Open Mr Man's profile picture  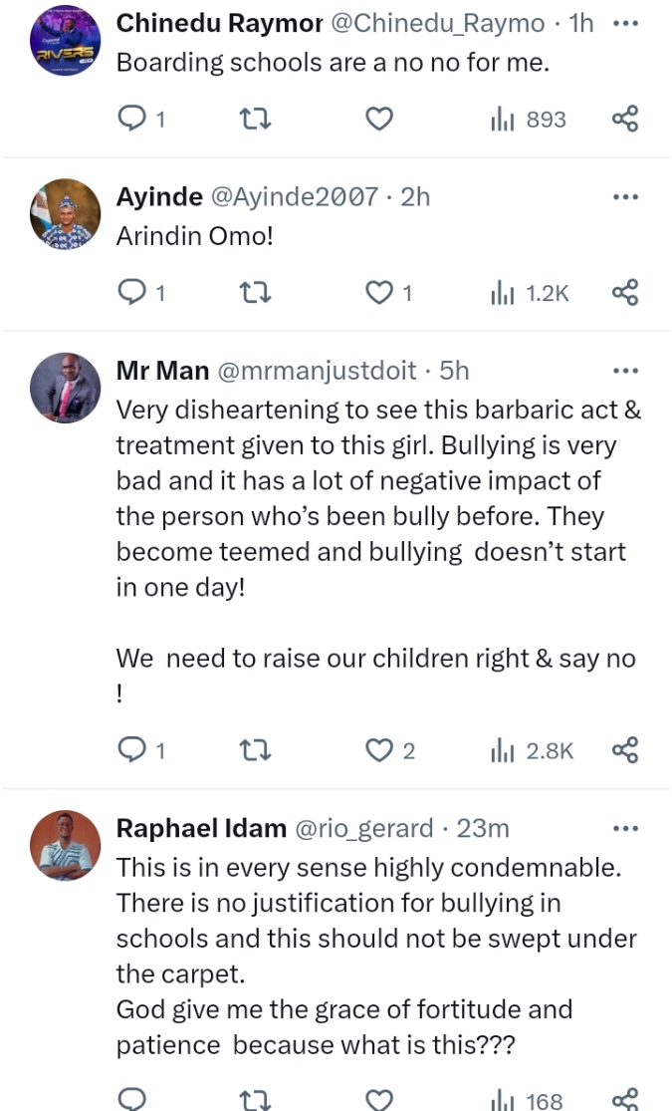(65, 388)
